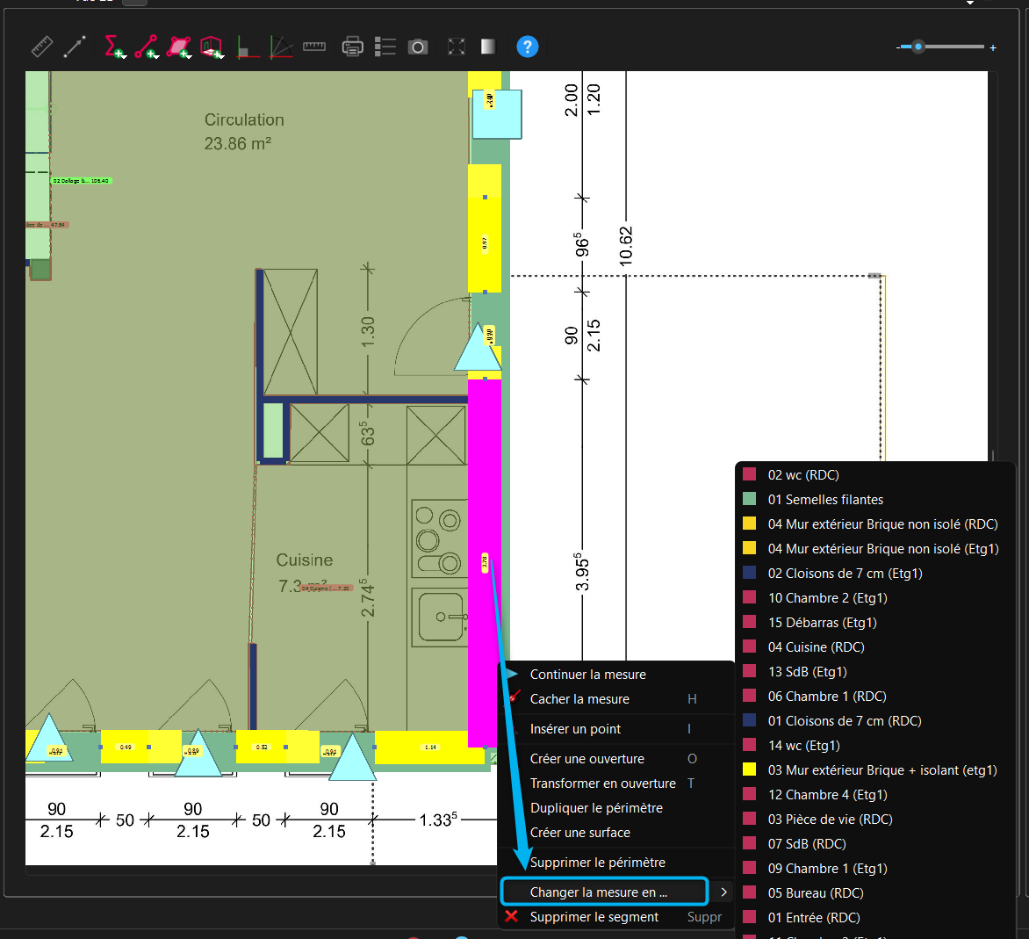Open help with the blue question mark

point(527,47)
